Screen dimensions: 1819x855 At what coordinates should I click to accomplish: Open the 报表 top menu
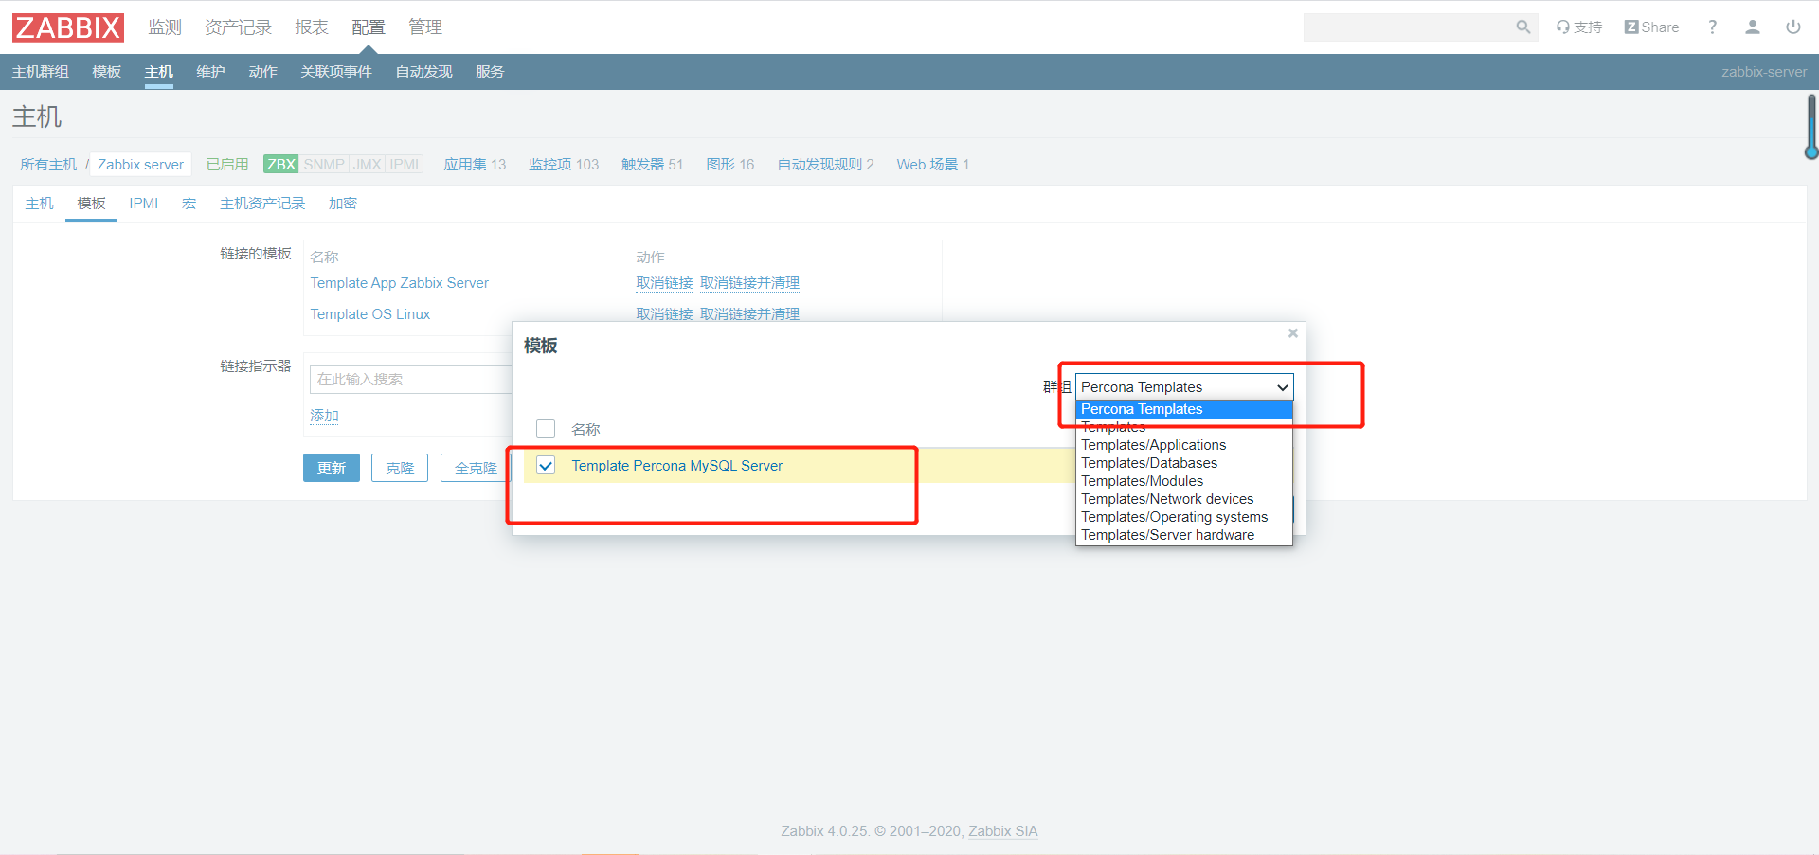(x=312, y=27)
